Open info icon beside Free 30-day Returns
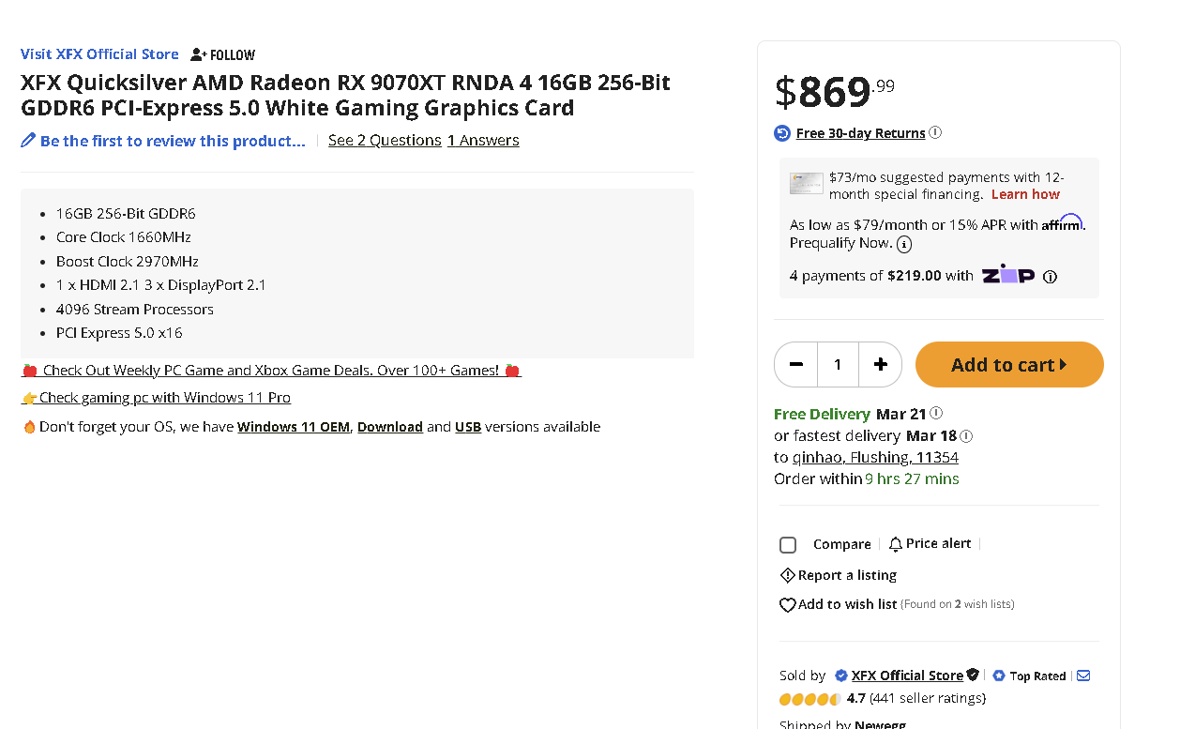 point(935,132)
